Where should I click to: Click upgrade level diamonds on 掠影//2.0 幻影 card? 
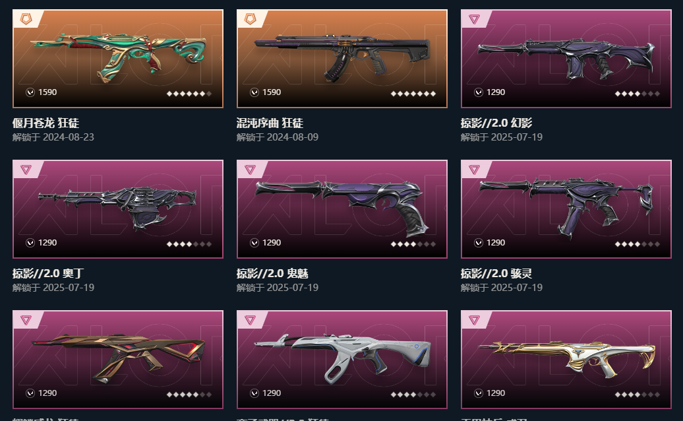[638, 93]
